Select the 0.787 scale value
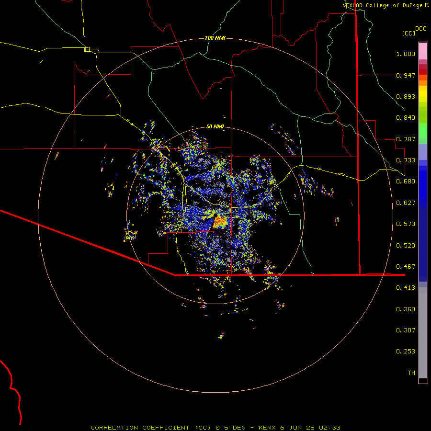This screenshot has height=431, width=431. point(406,139)
